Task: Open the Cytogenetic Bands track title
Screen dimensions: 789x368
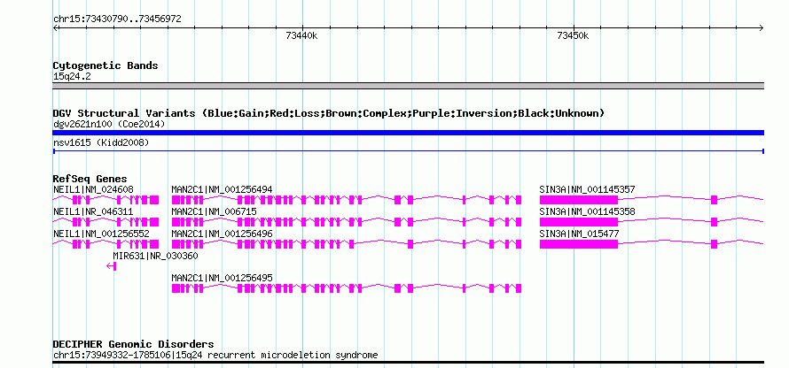Action: 105,65
